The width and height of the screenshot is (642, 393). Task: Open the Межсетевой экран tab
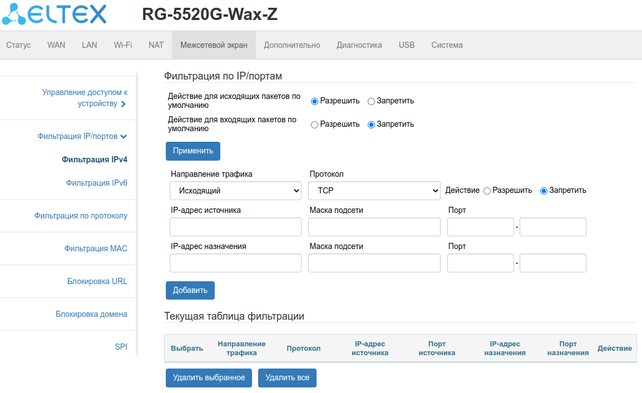tap(214, 45)
